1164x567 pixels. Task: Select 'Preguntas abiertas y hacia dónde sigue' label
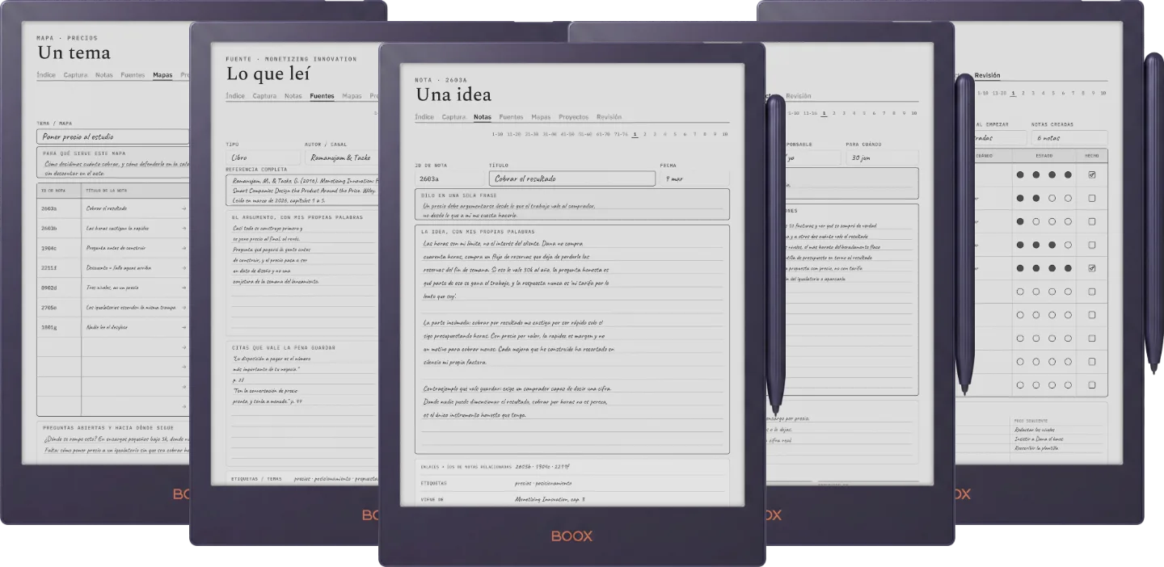point(108,428)
